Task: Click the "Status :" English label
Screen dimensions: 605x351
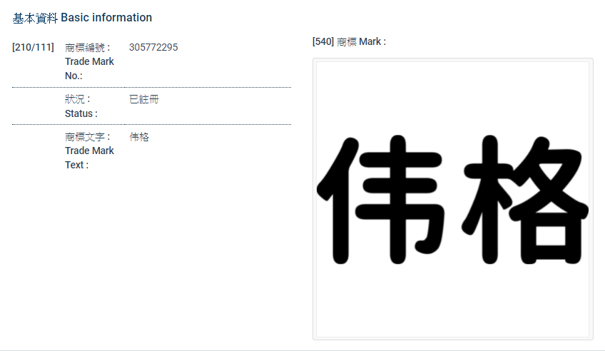Action: click(x=81, y=113)
